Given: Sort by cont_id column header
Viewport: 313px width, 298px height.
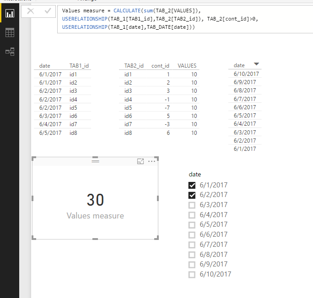Looking at the screenshot, I should 160,66.
